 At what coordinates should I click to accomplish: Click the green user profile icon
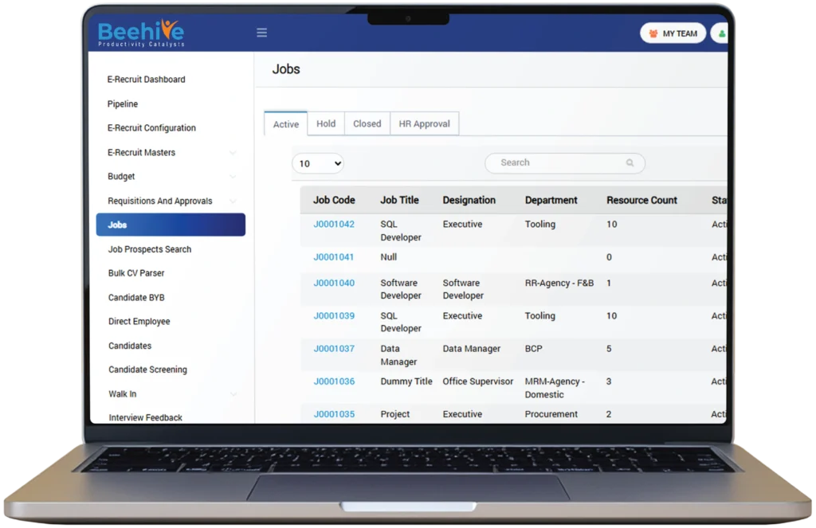722,34
